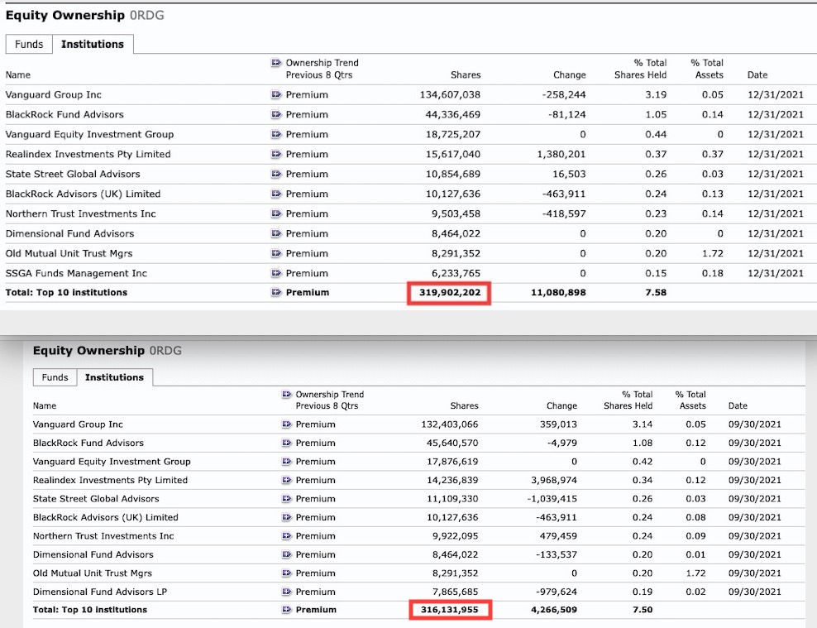Screen dimensions: 817x628
Task: Click Premium icon next to Realindex Investments, top table
Action: pyautogui.click(x=276, y=154)
